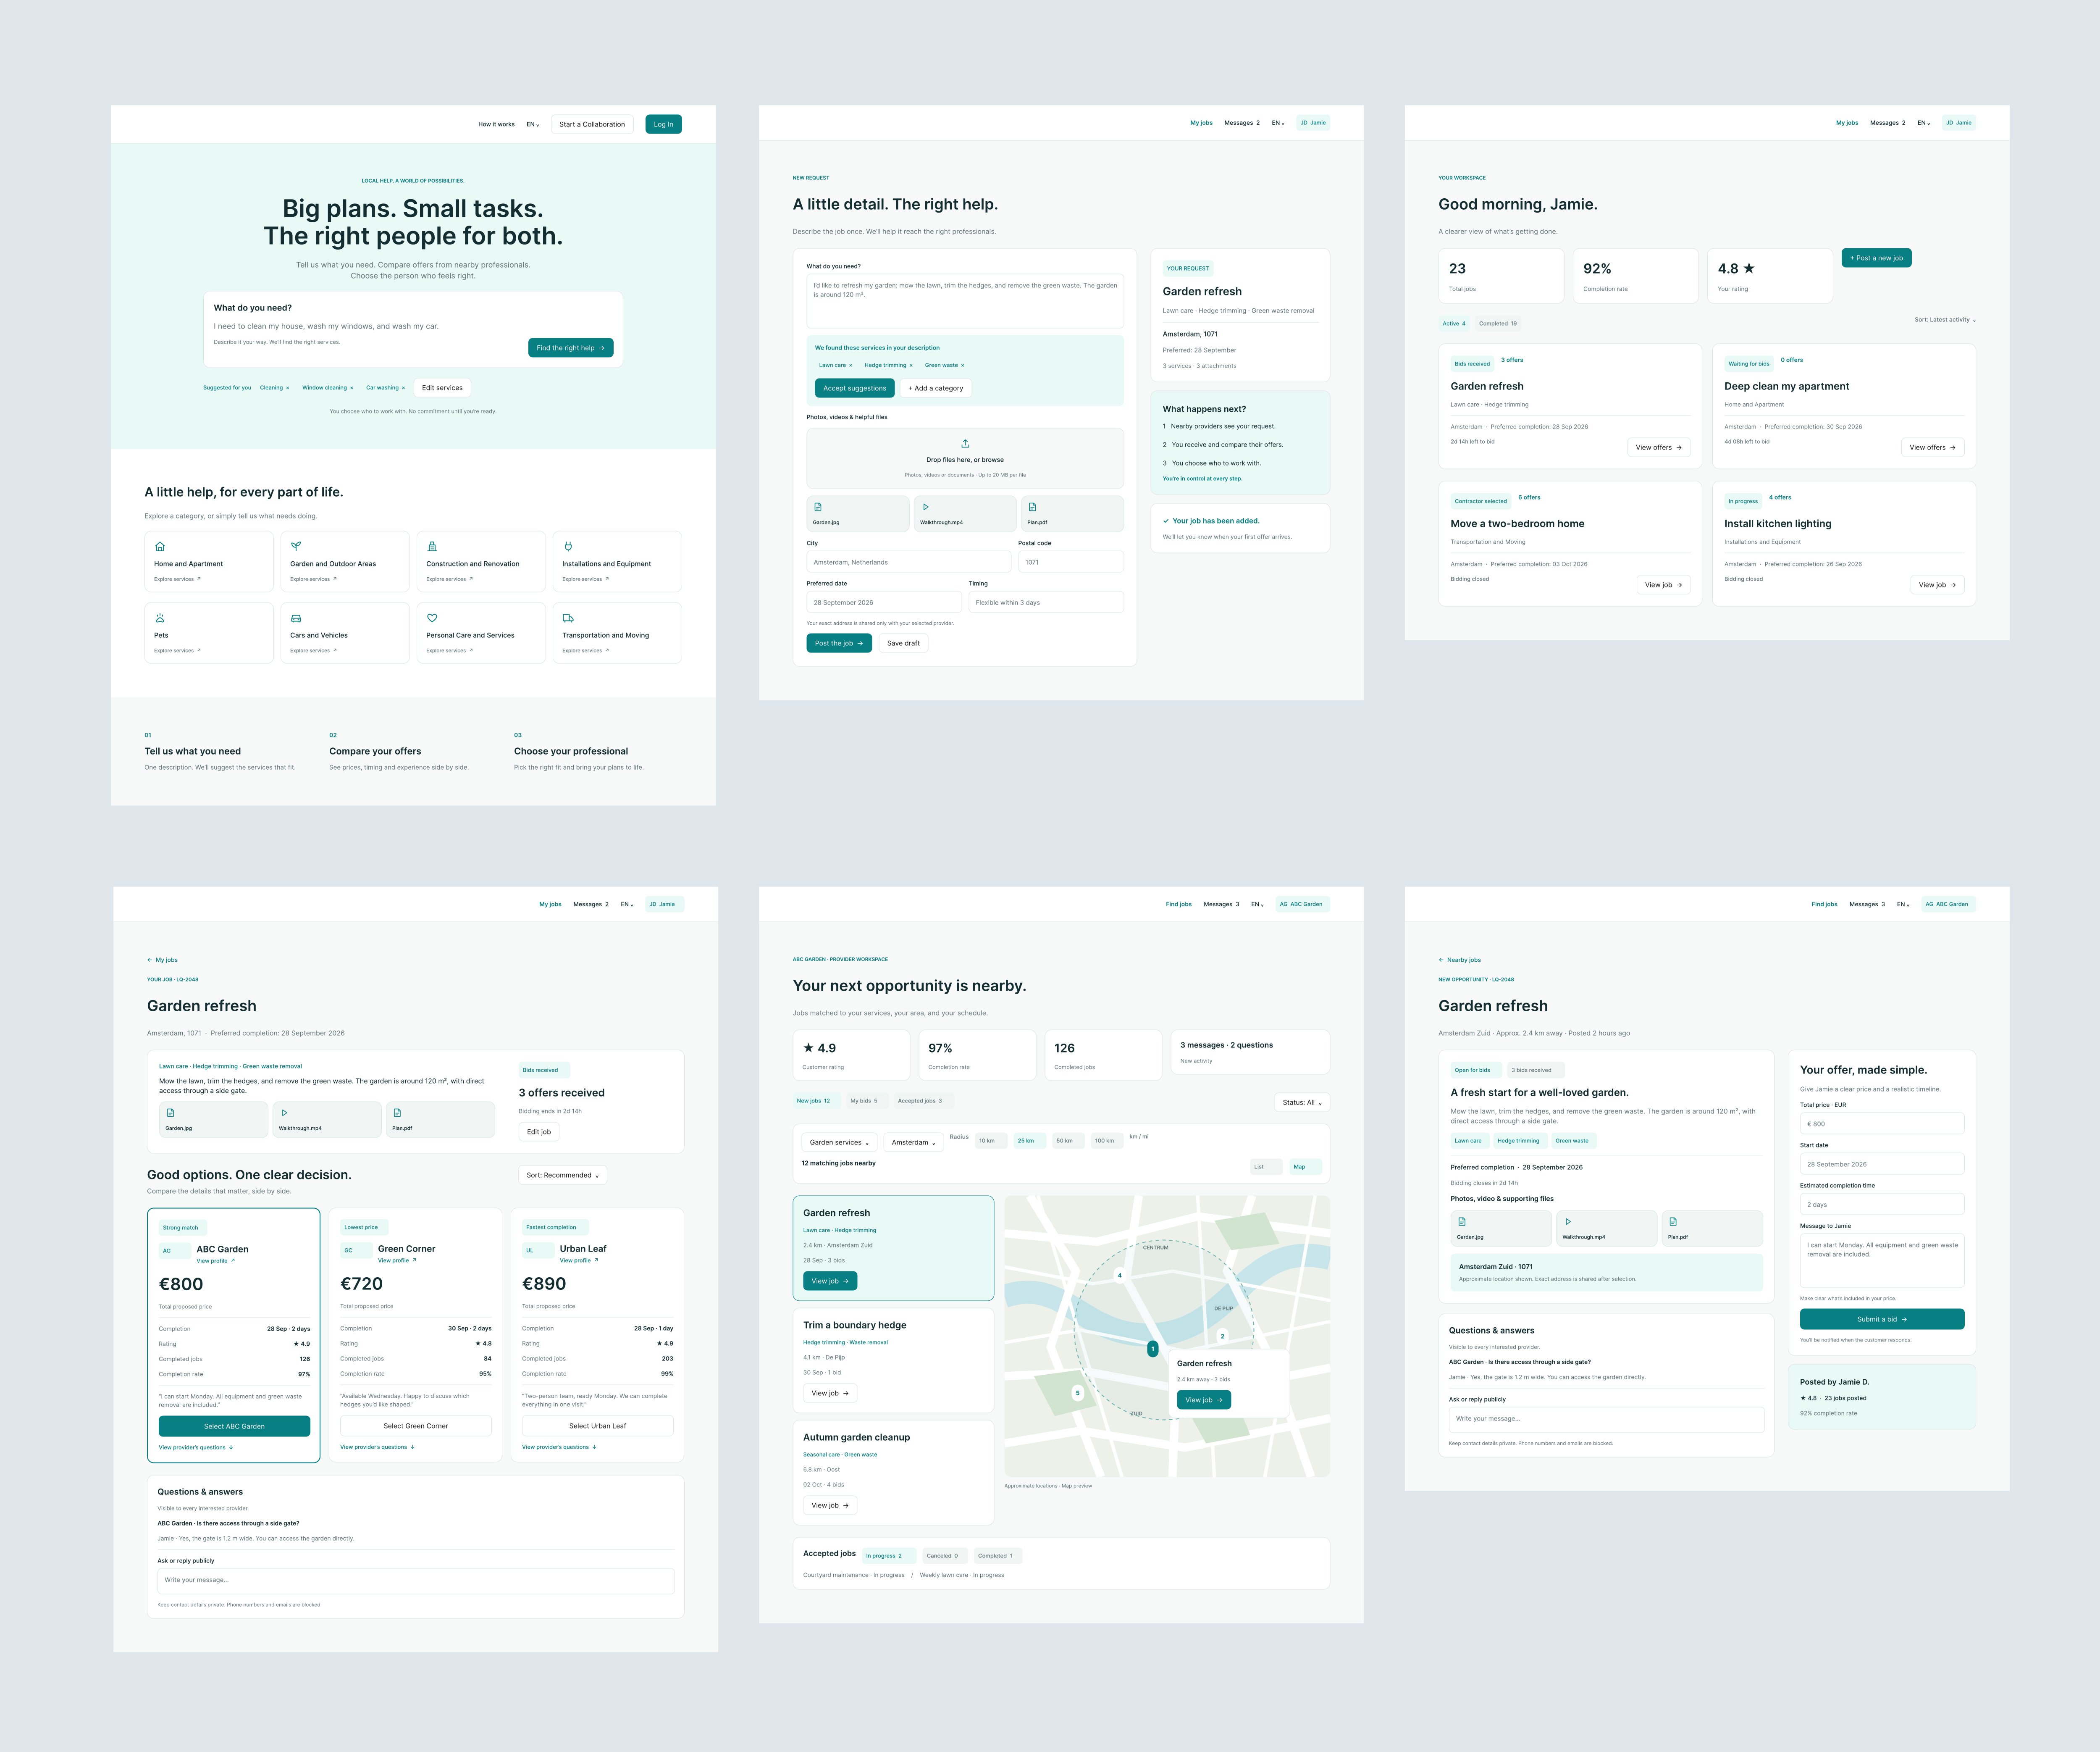The image size is (2100, 1752).
Task: Select the Completed 19 tab in the workspace
Action: tap(1498, 323)
